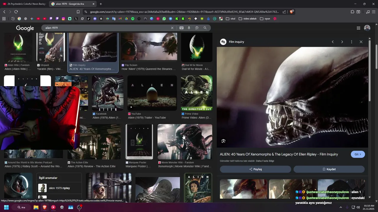Viewport: 378px width, 212px height.
Task: Click the 'Kaydet' save button
Action: pyautogui.click(x=329, y=169)
